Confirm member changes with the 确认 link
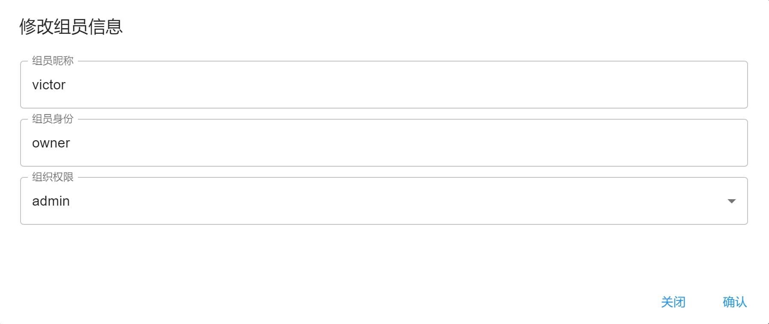This screenshot has width=769, height=324. coord(735,302)
